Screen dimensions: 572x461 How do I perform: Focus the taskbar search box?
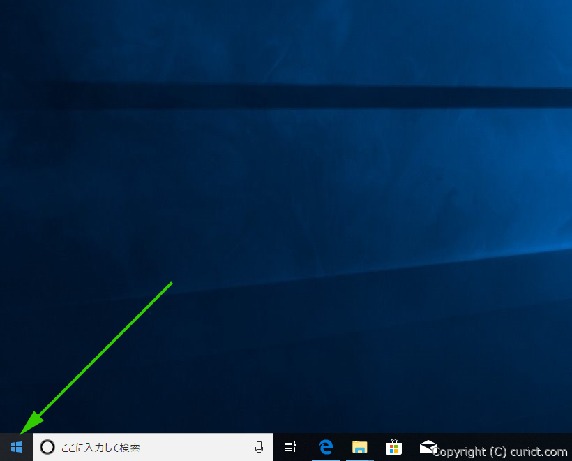[153, 447]
